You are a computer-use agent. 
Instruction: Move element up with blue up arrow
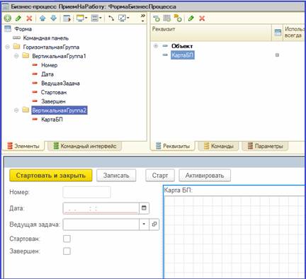coord(42,18)
